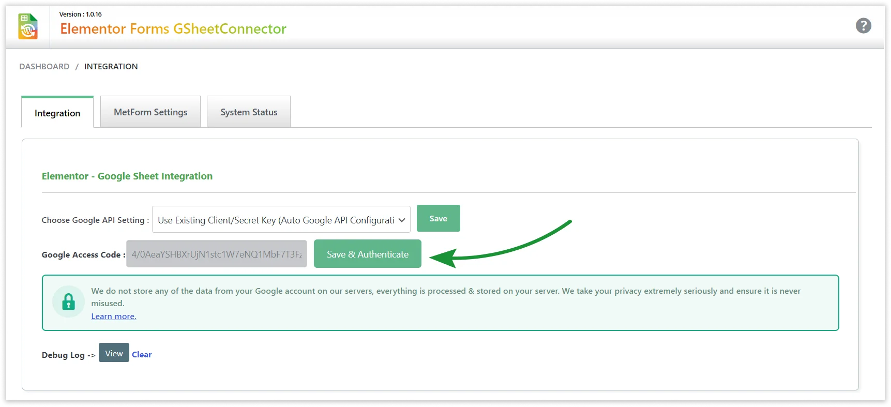Viewport: 891px width, 407px height.
Task: Clear the debug log
Action: point(142,354)
